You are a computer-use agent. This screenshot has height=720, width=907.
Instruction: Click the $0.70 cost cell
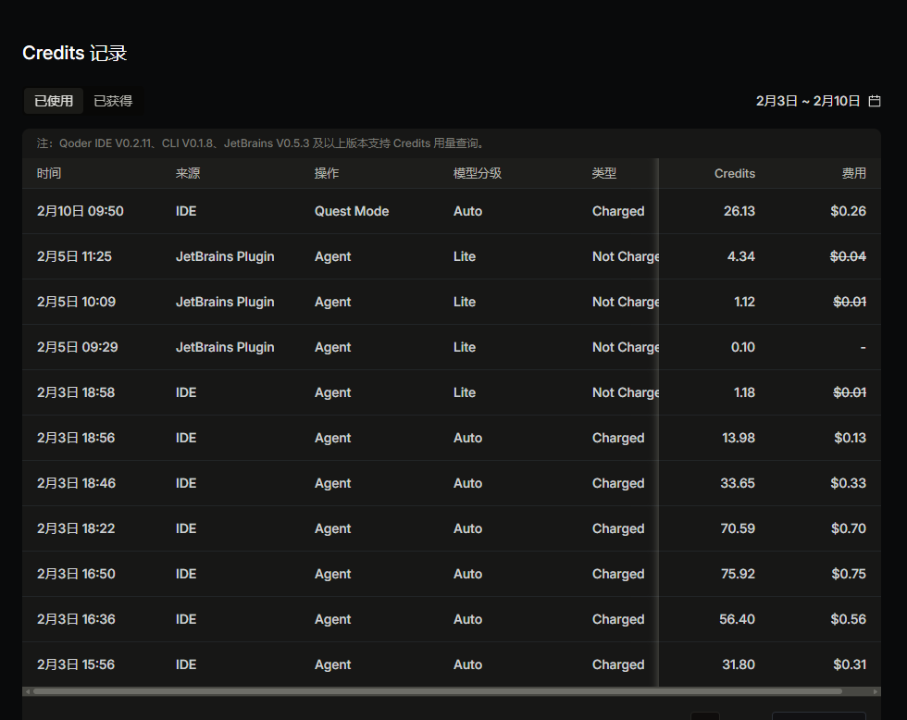click(x=848, y=528)
